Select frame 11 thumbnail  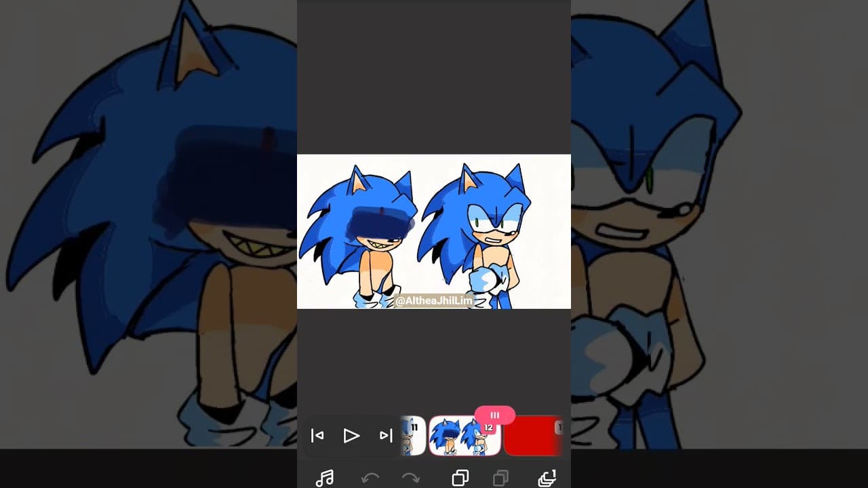(x=413, y=436)
